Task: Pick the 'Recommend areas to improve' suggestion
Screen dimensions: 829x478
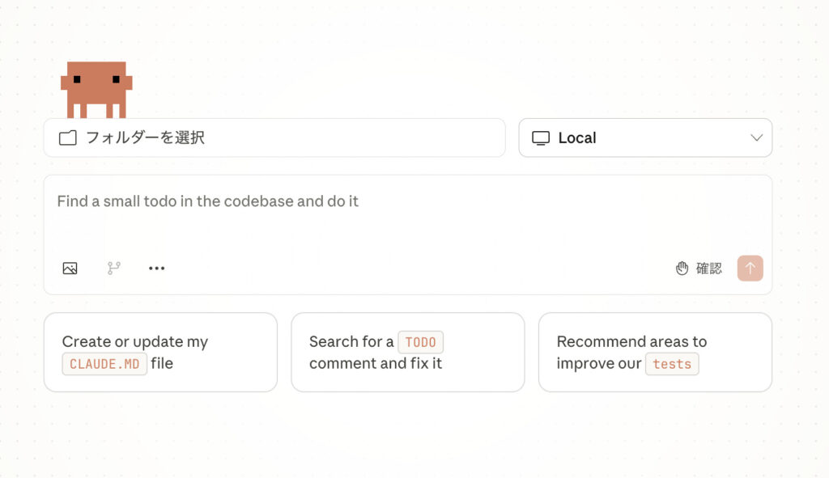Action: tap(655, 352)
